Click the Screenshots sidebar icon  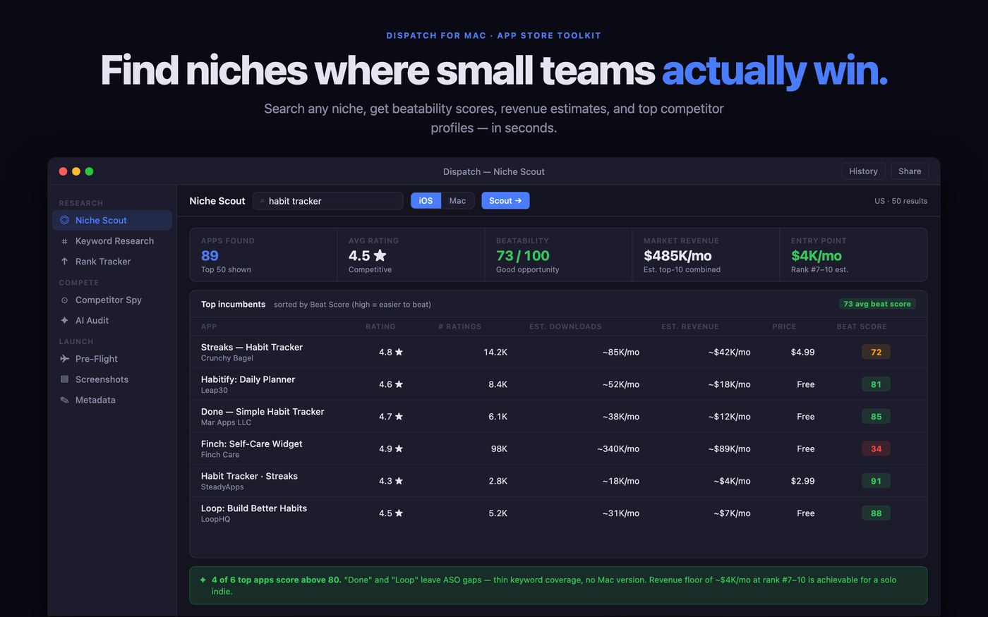pos(64,379)
